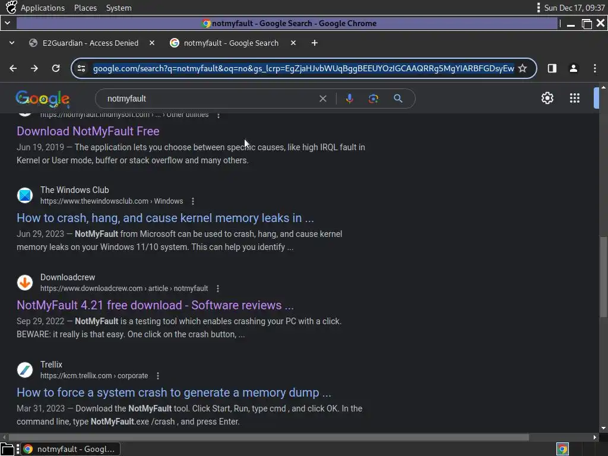Click the date and time in top panel

(574, 8)
